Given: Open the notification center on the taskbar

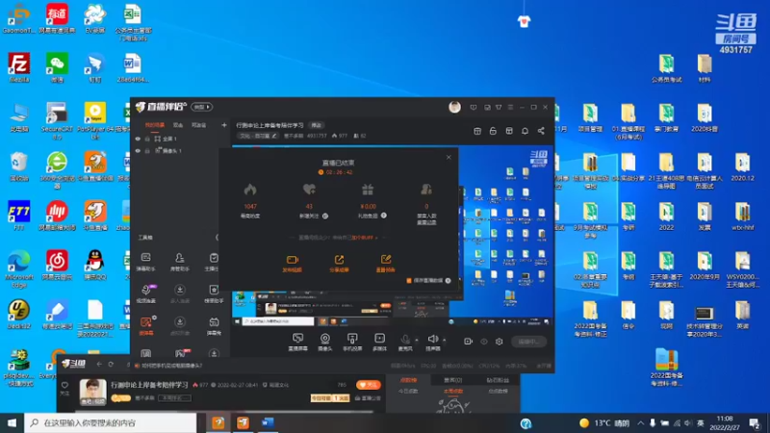Looking at the screenshot, I should tap(755, 422).
